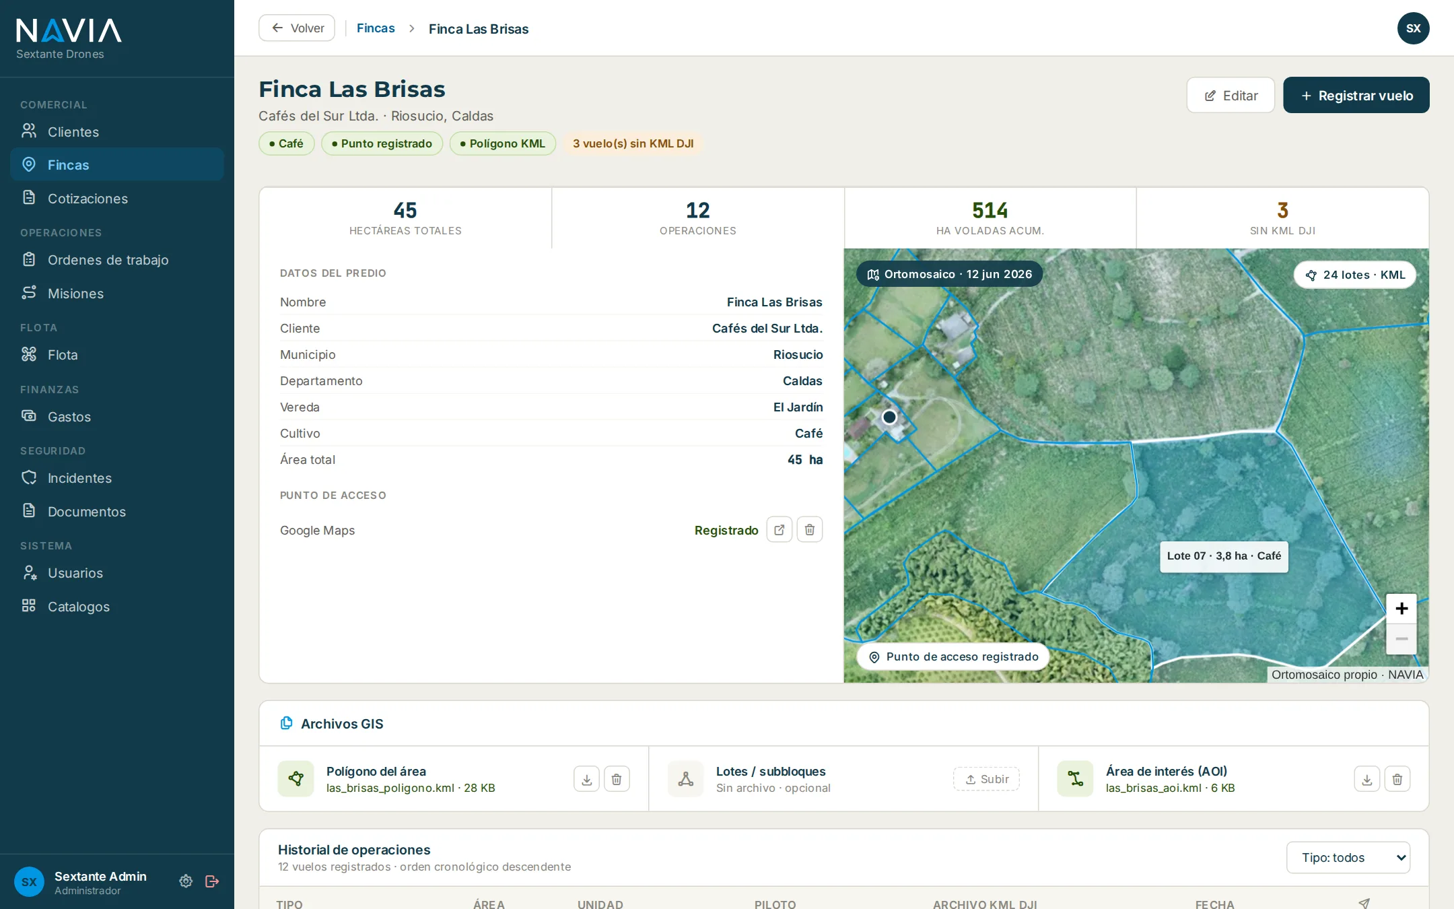Navigate to Misiones
Screen dimensions: 1454x909
point(117,294)
